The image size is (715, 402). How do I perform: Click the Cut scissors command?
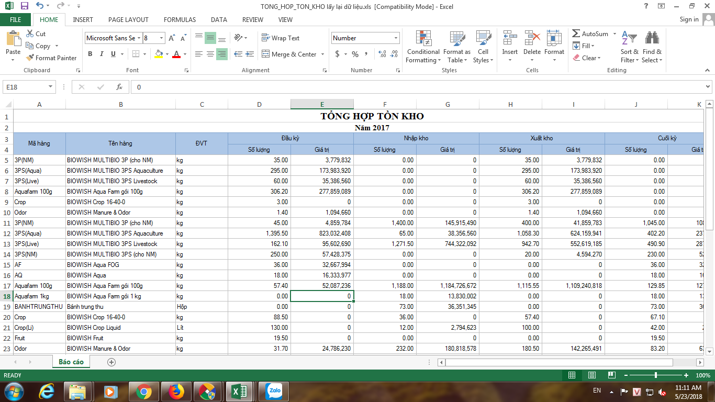click(x=36, y=33)
